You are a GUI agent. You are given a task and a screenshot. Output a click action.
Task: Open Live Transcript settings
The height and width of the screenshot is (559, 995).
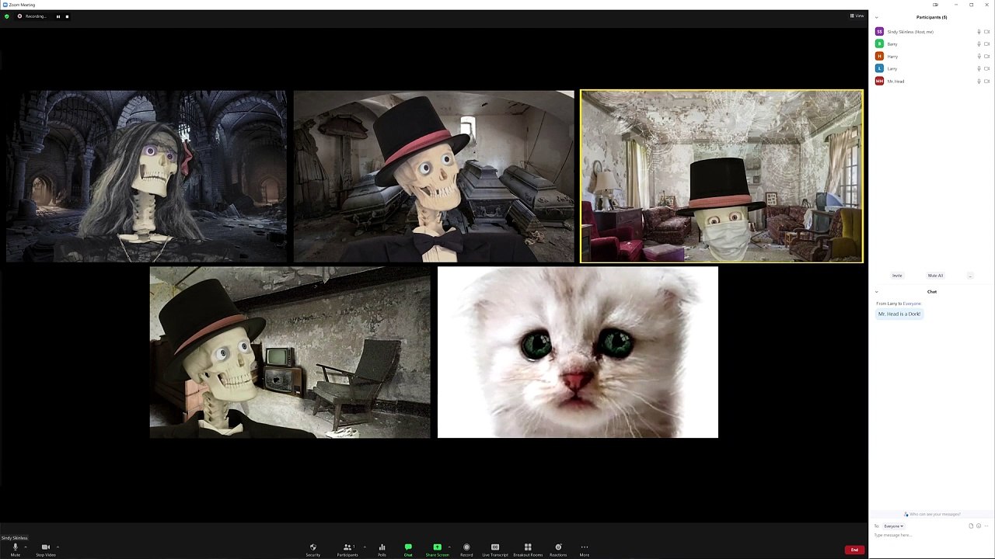pos(495,549)
